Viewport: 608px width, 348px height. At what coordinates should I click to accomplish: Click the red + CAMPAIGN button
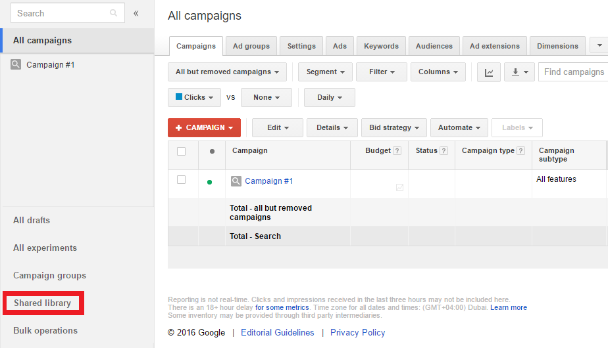pos(204,128)
